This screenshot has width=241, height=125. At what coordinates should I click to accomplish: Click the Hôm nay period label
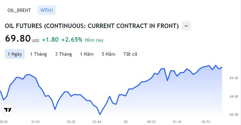pyautogui.click(x=94, y=40)
